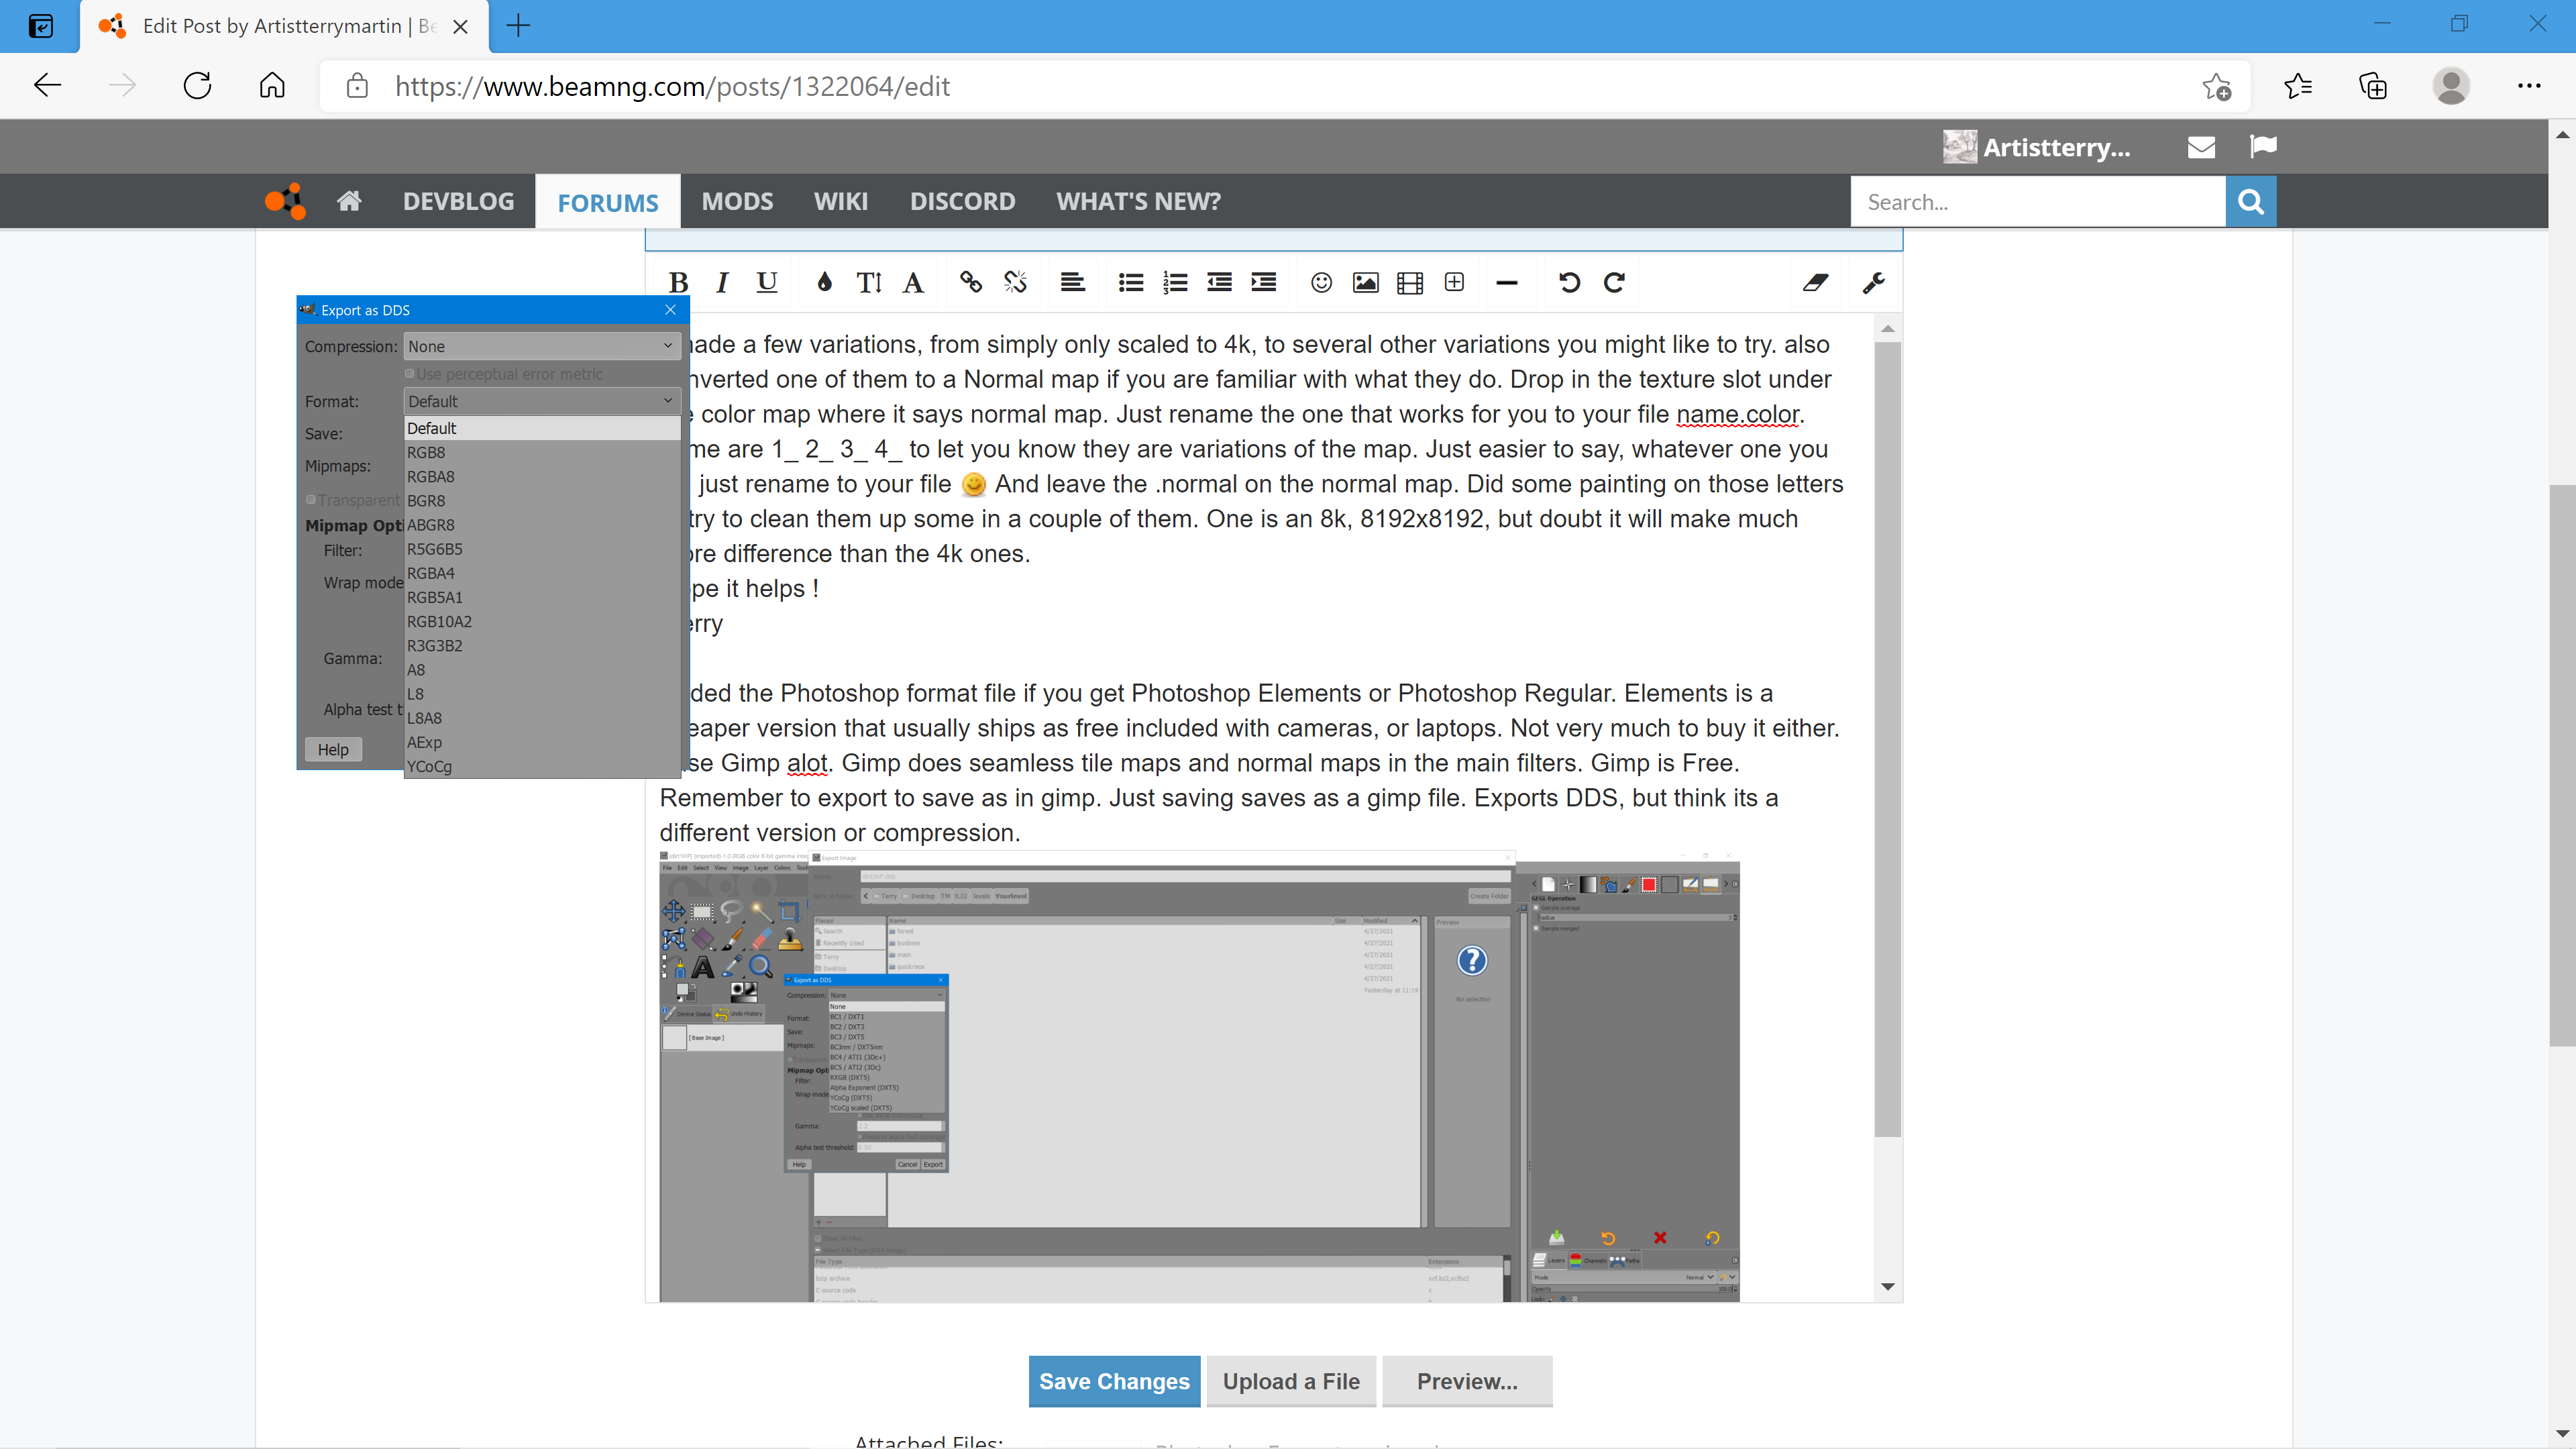Switch to BB code mode wrench icon

pyautogui.click(x=1873, y=283)
